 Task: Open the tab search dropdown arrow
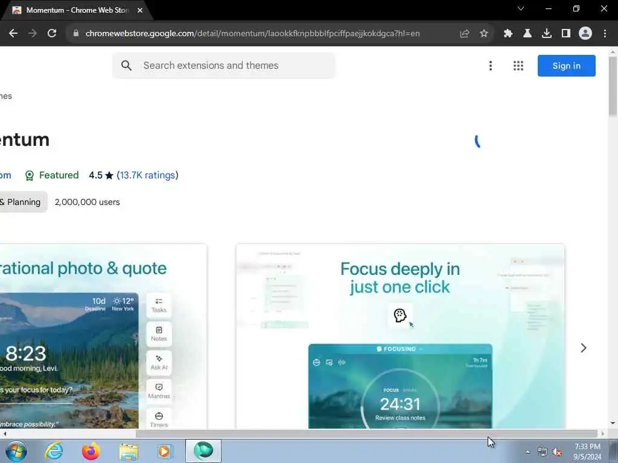[521, 8]
